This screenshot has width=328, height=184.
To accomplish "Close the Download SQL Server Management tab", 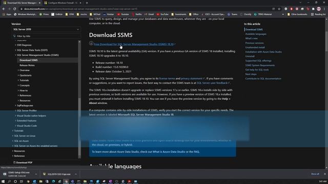I will pyautogui.click(x=39, y=3).
